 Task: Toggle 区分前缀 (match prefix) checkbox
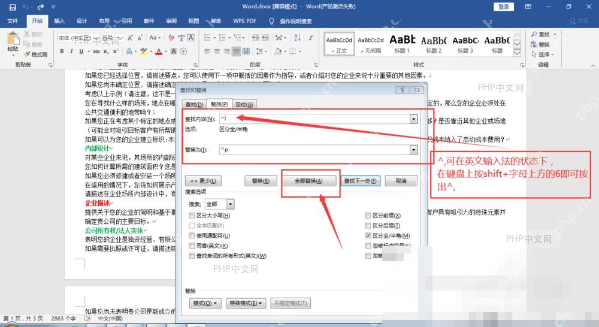coord(368,216)
